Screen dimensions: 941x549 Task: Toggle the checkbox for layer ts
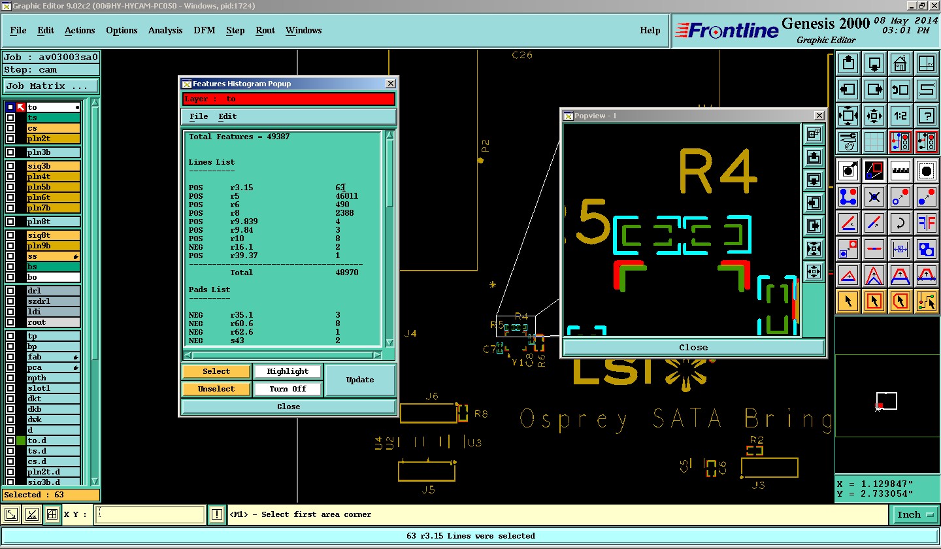10,118
